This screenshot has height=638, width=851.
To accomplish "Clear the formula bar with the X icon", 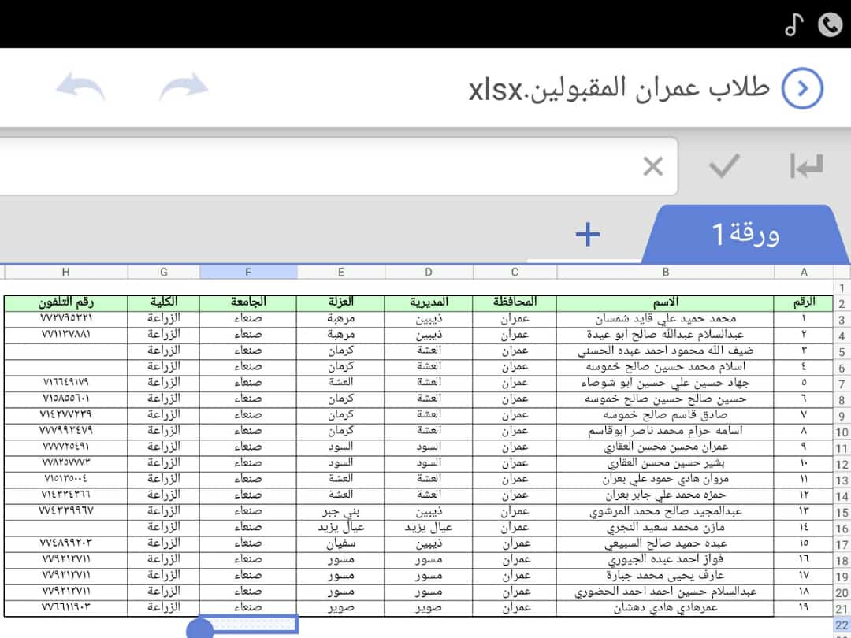I will (x=653, y=166).
